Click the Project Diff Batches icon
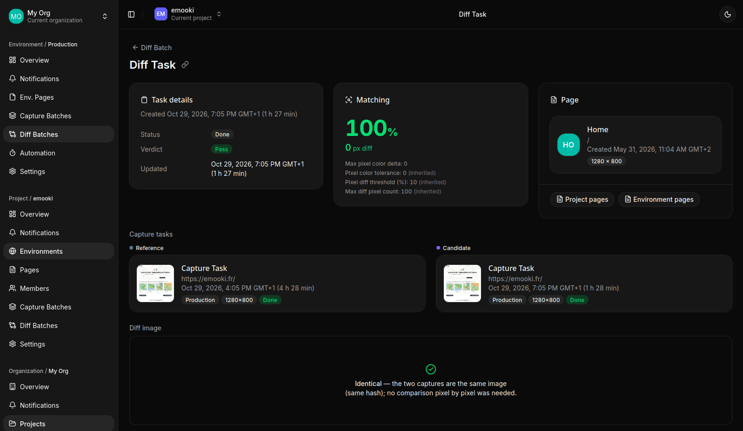Image resolution: width=743 pixels, height=431 pixels. click(13, 325)
